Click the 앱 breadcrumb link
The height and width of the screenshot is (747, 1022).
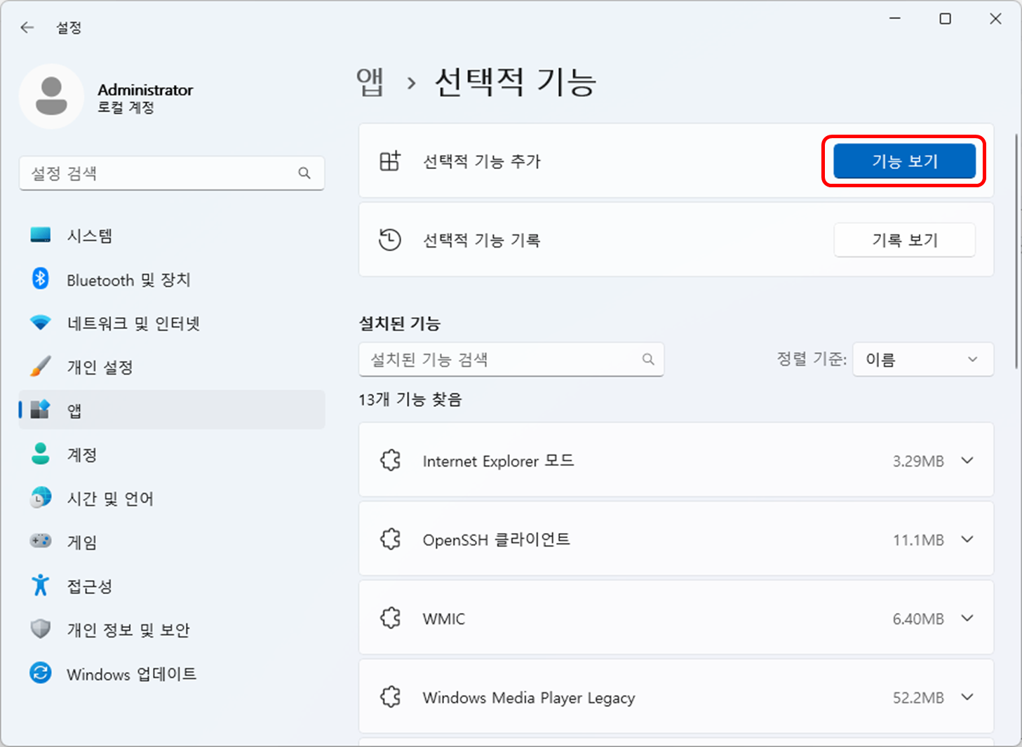click(x=370, y=82)
